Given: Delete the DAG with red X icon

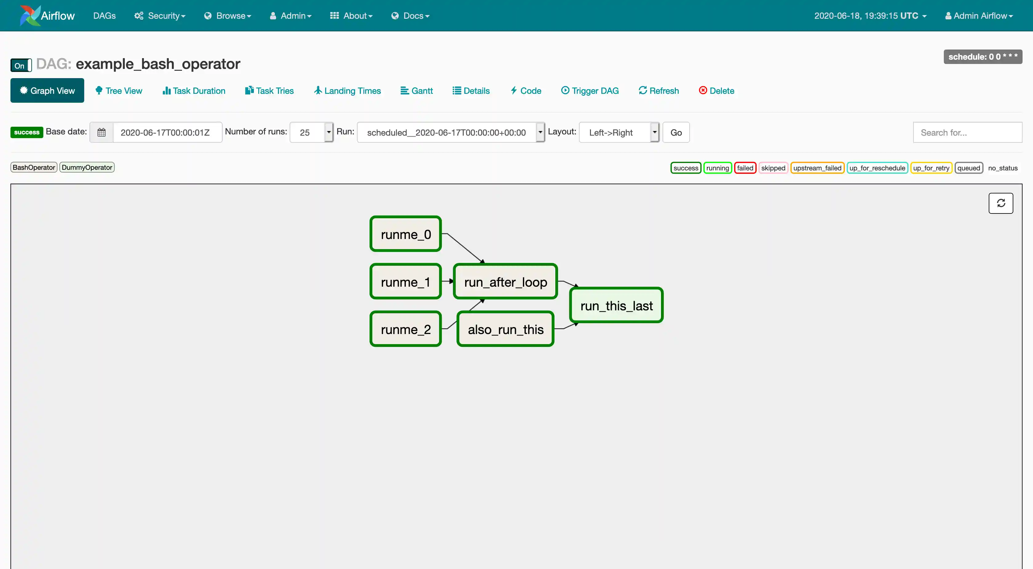Looking at the screenshot, I should [x=703, y=91].
